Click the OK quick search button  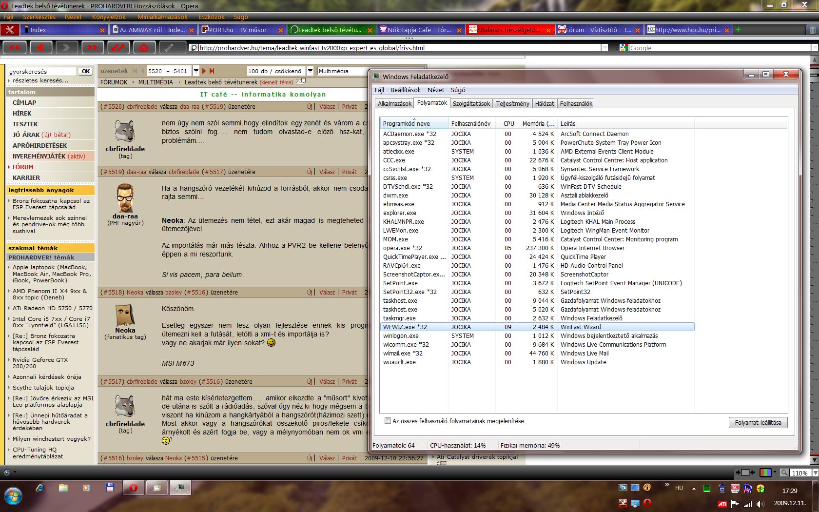pos(86,71)
